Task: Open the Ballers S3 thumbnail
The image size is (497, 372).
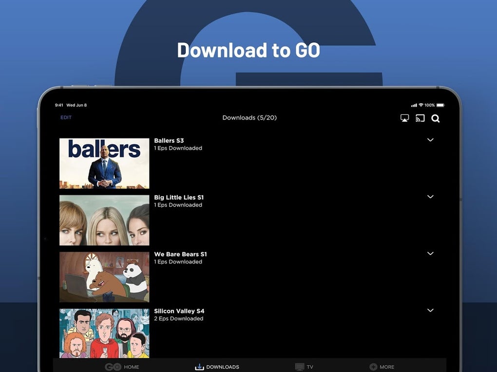Action: click(104, 163)
